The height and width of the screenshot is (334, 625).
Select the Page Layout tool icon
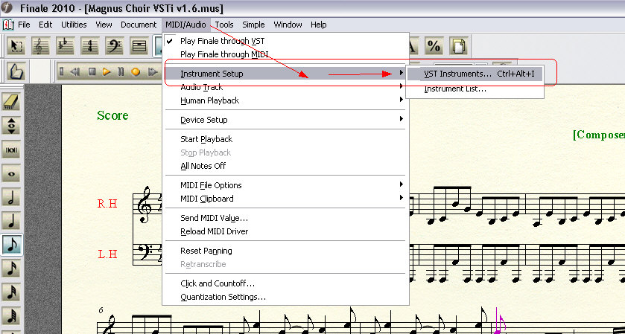tap(458, 46)
